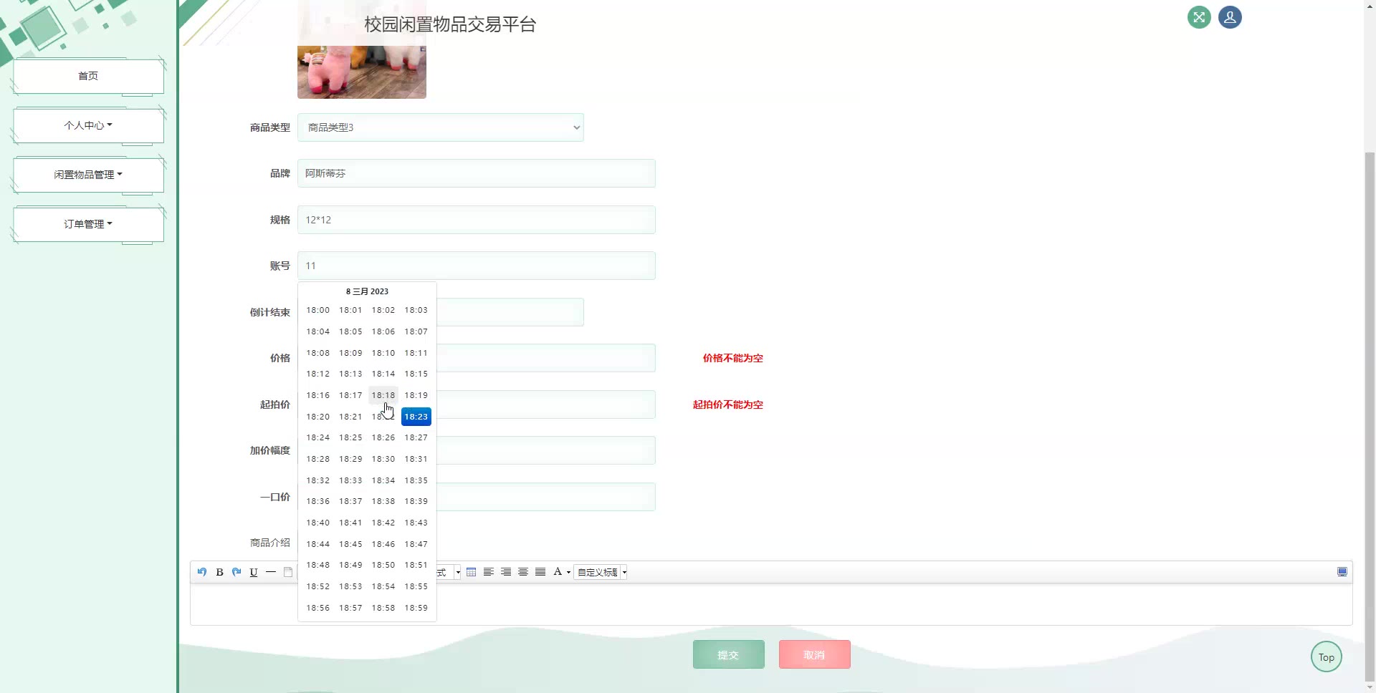Select 18:15 in the time picker
Screen dimensions: 1376x693
coord(416,374)
